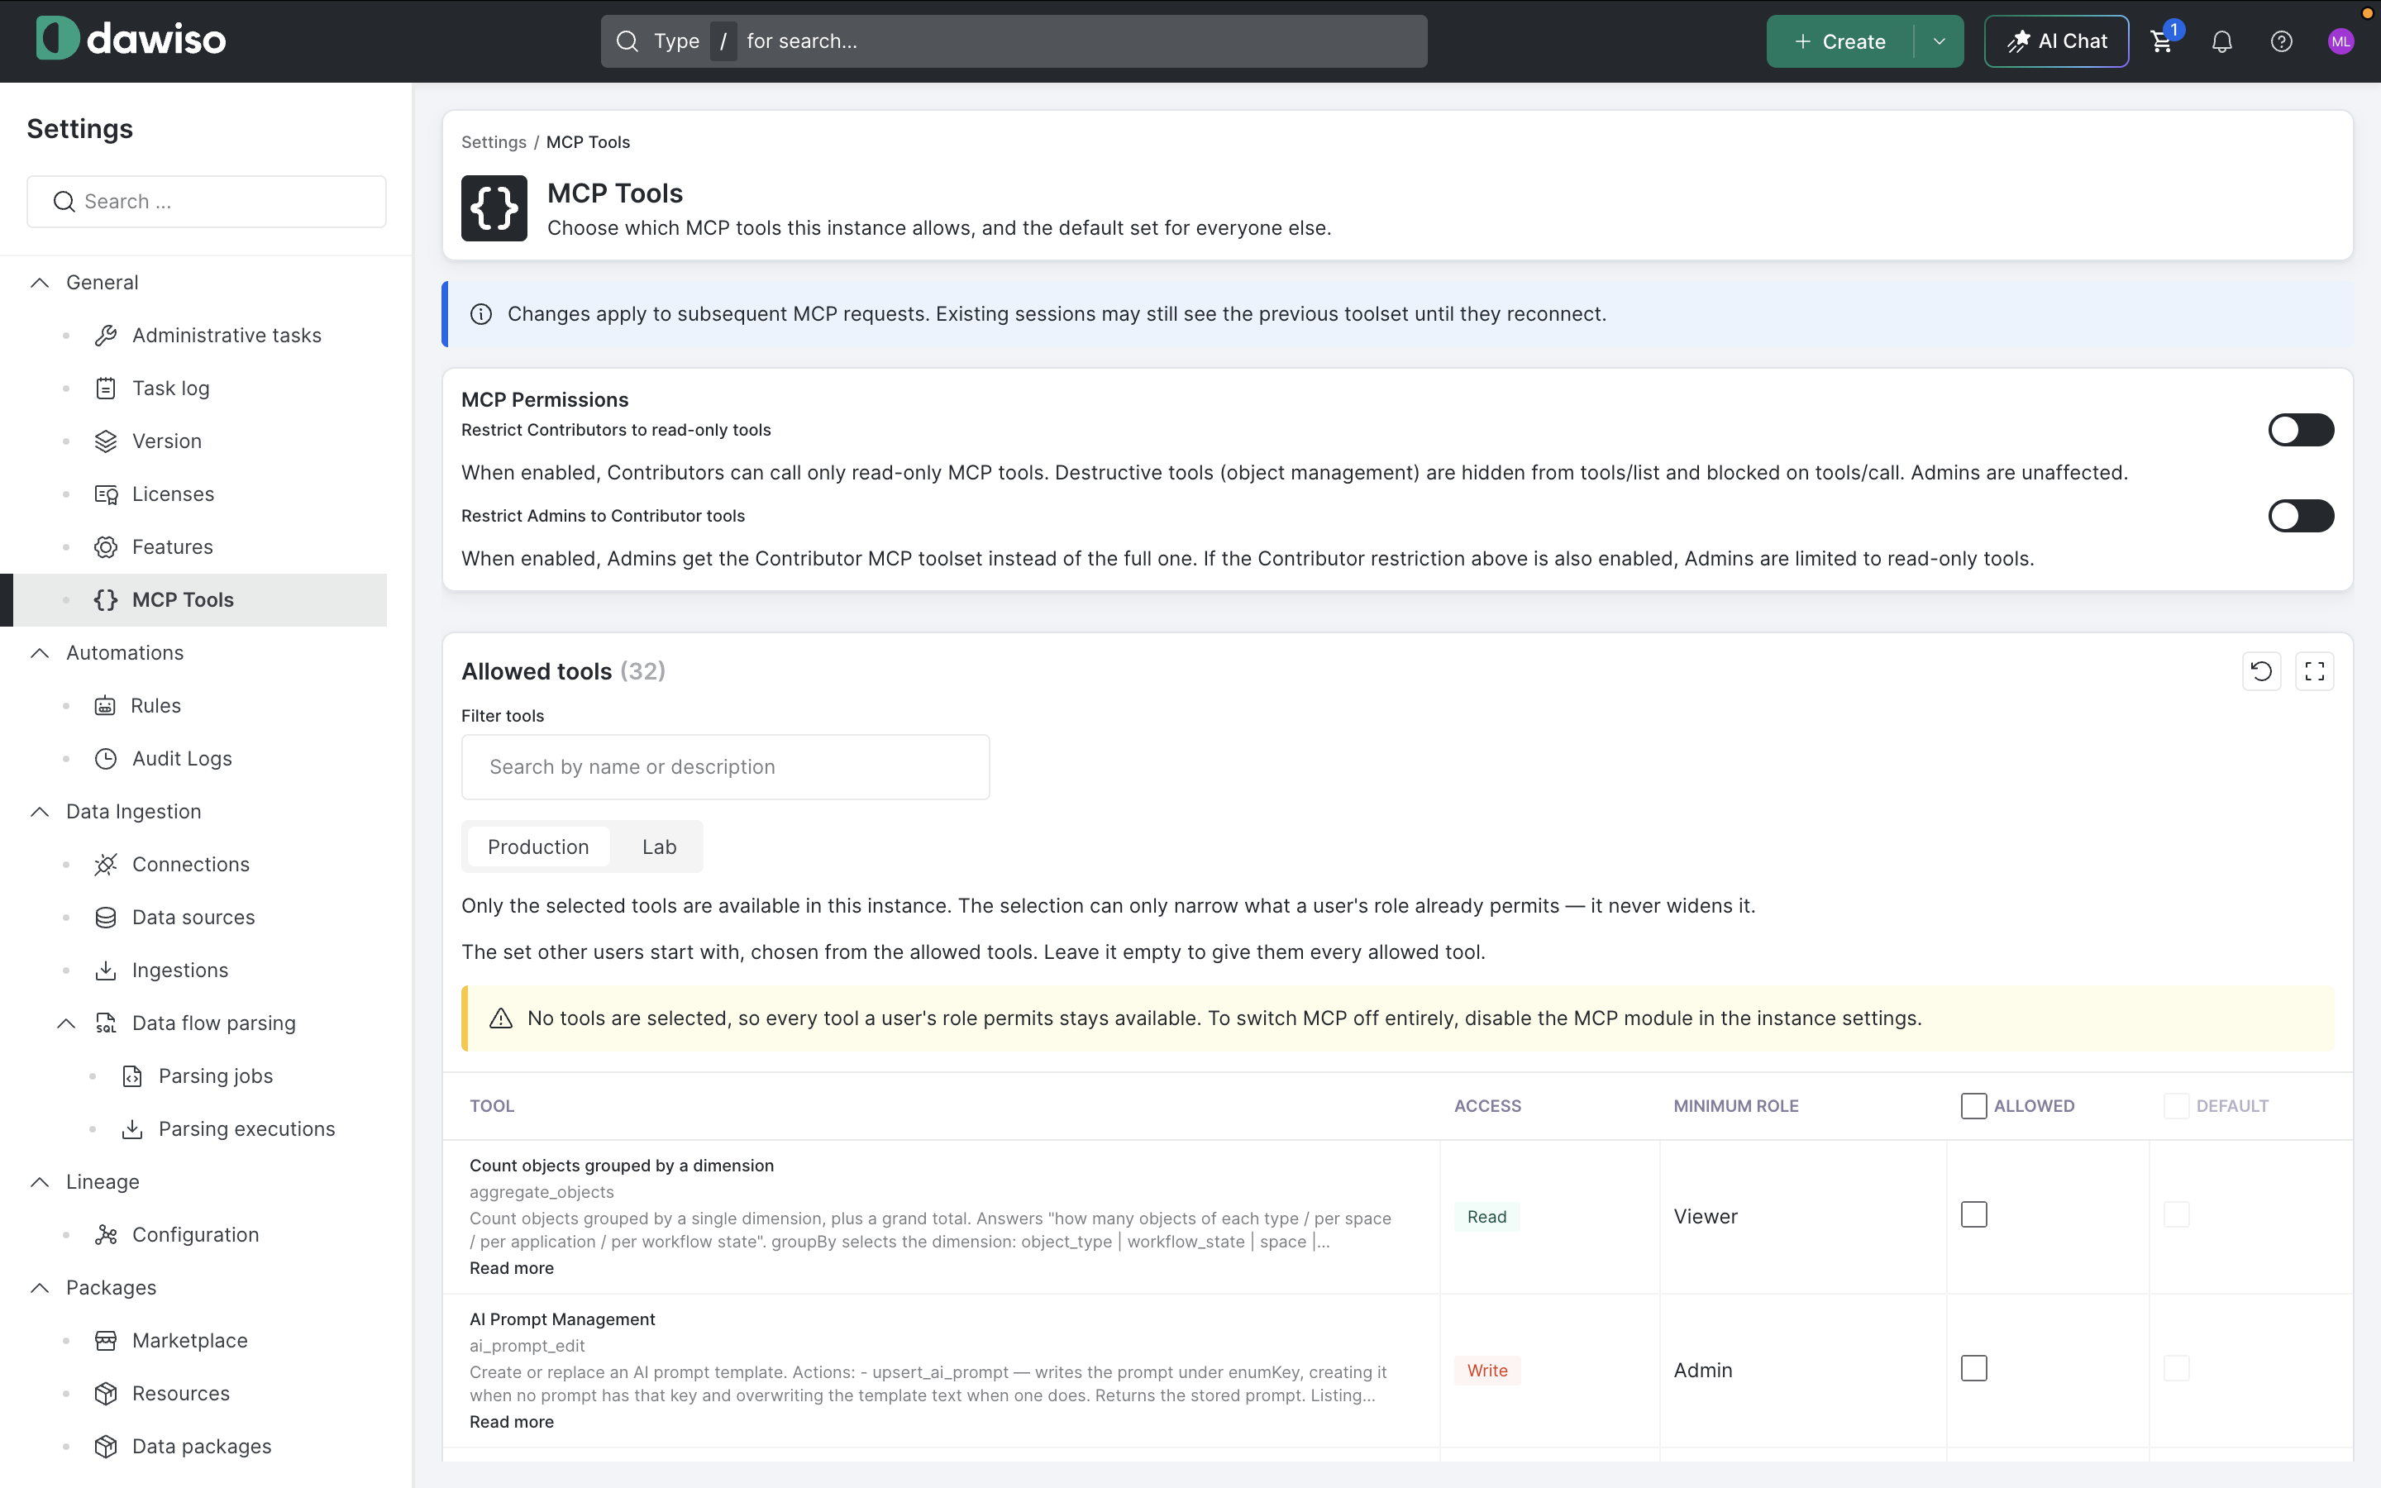Check the ALLOWED header select-all checkbox

pos(1973,1106)
